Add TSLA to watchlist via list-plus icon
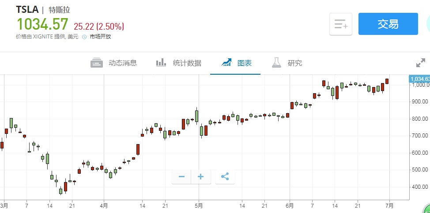The width and height of the screenshot is (430, 213). [340, 24]
